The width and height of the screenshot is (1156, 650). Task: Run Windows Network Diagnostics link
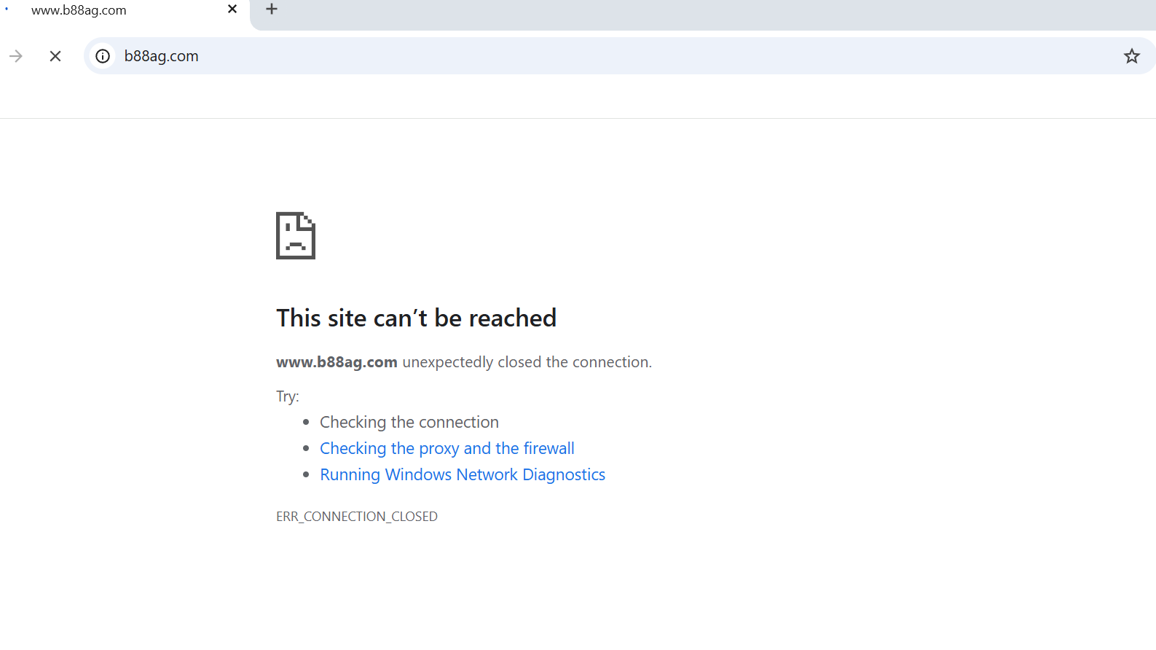point(462,474)
